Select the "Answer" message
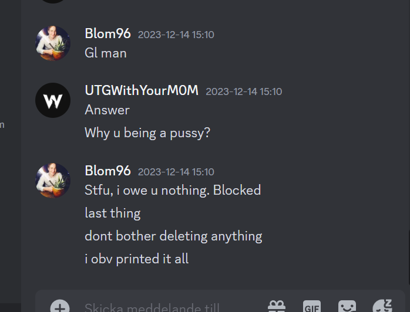This screenshot has width=410, height=312. [107, 110]
